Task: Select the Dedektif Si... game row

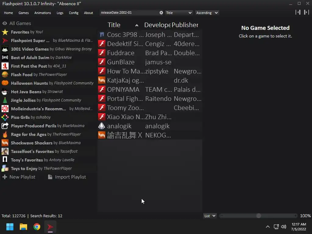Action: coord(150,44)
